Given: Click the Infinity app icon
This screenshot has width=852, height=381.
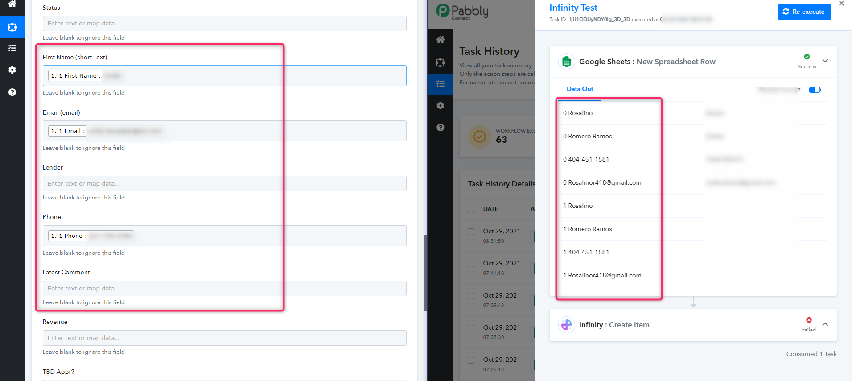Looking at the screenshot, I should point(567,325).
